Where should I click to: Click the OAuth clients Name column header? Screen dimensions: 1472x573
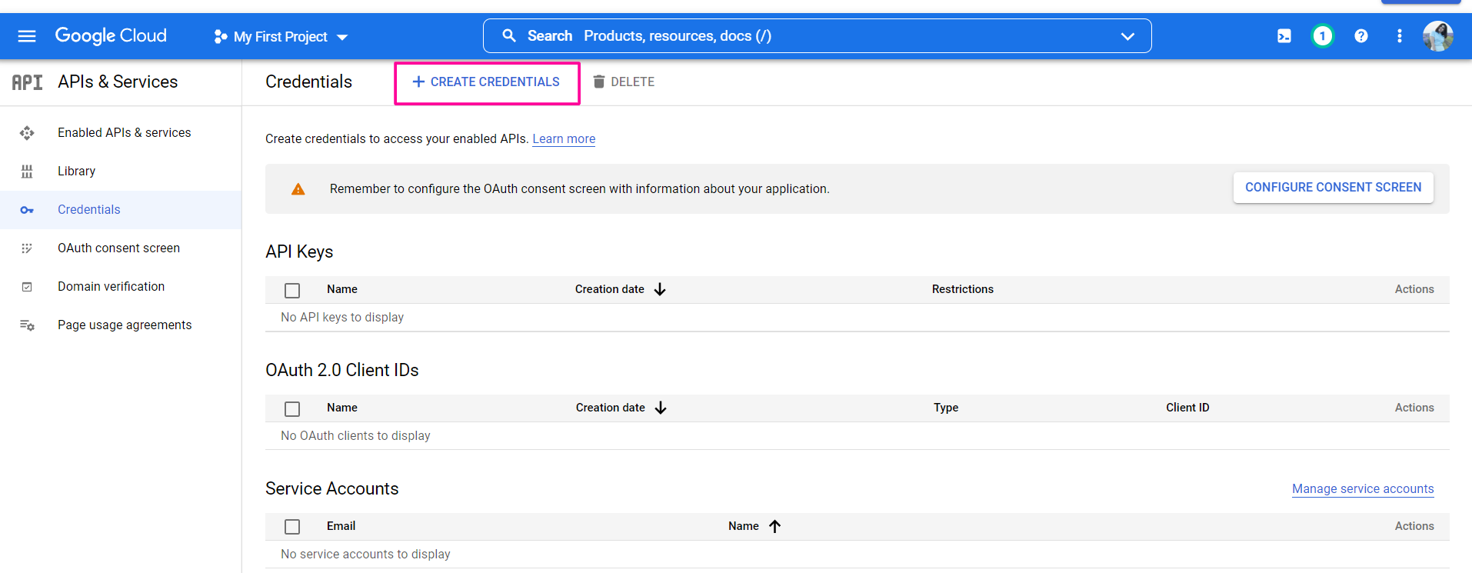342,408
